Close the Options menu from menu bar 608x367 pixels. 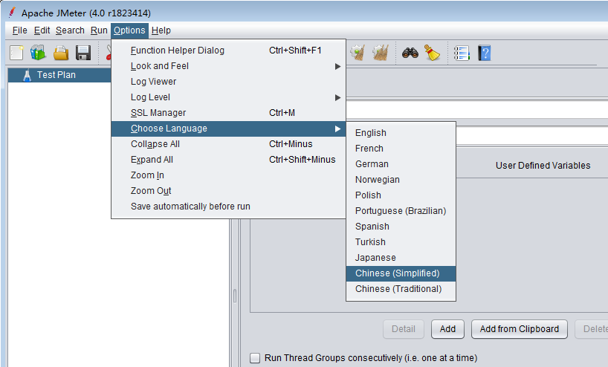click(x=129, y=30)
